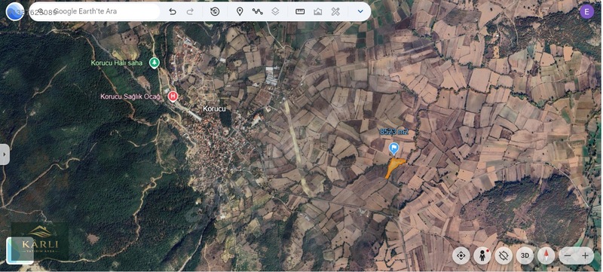Click the Korucu Sağlık Ocağı label
This screenshot has width=603, height=272.
(x=131, y=96)
